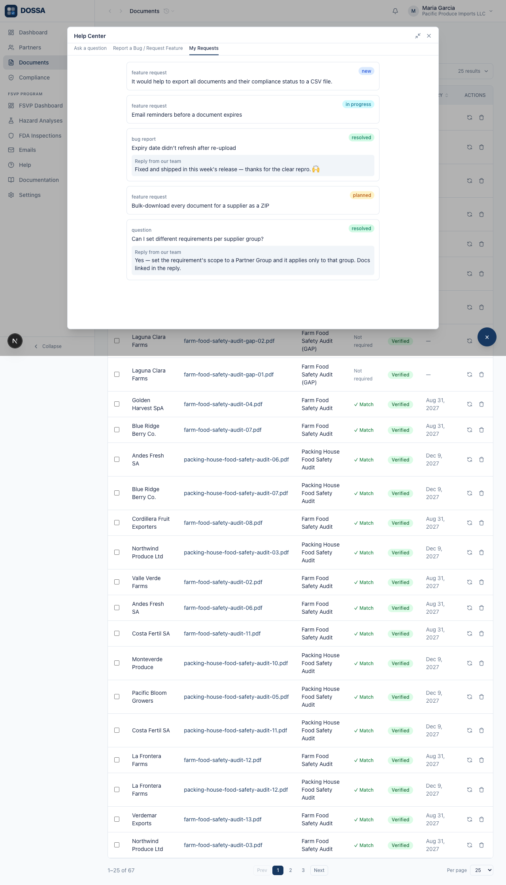Screen dimensions: 506x885
Task: Click the Next page button
Action: [x=319, y=870]
